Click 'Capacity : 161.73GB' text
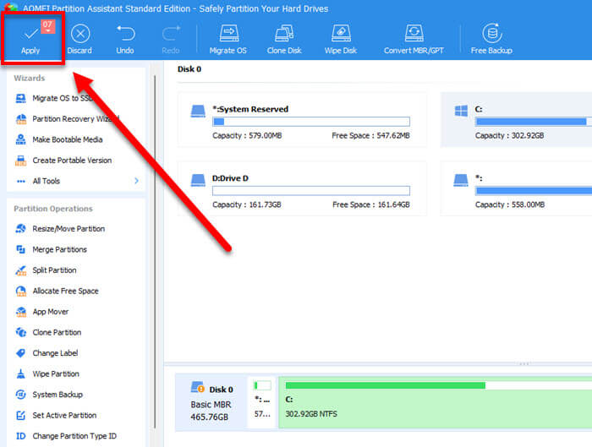Screen dimensions: 592x447 pos(247,204)
